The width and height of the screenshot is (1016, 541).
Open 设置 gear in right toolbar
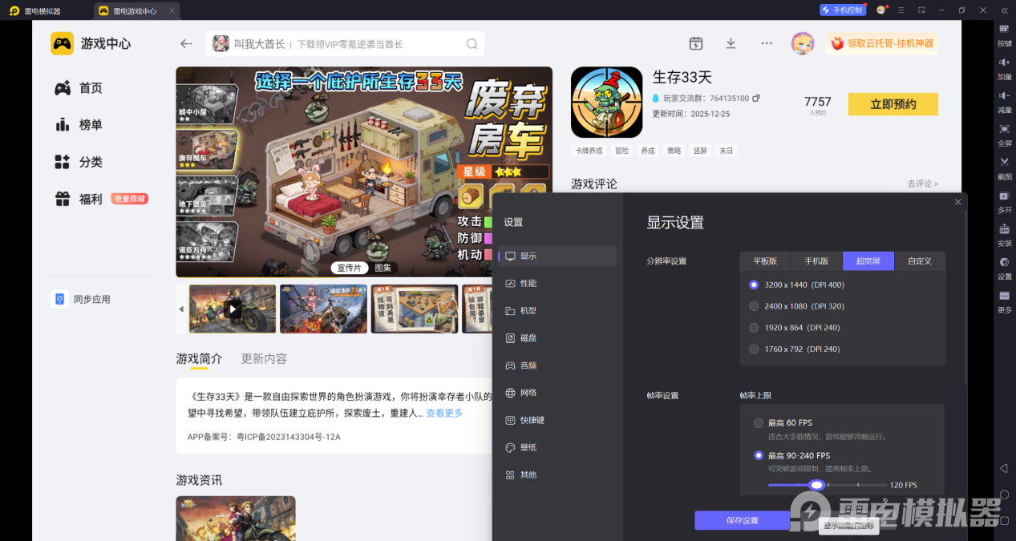(x=1005, y=268)
